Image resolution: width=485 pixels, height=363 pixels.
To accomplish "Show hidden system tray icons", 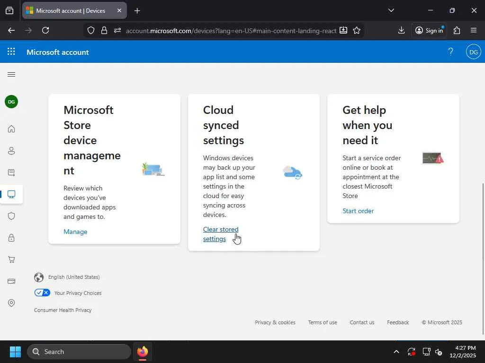I will point(396,352).
